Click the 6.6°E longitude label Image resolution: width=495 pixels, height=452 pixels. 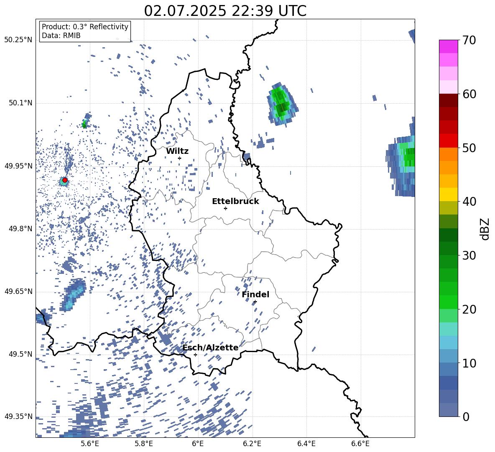(360, 444)
